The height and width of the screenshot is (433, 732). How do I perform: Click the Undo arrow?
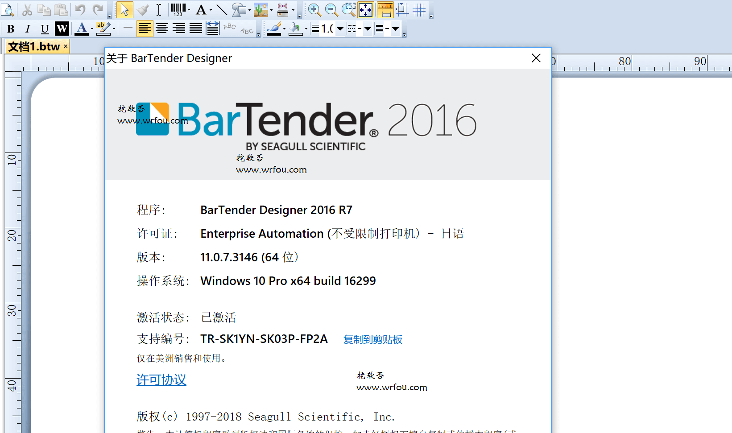80,9
